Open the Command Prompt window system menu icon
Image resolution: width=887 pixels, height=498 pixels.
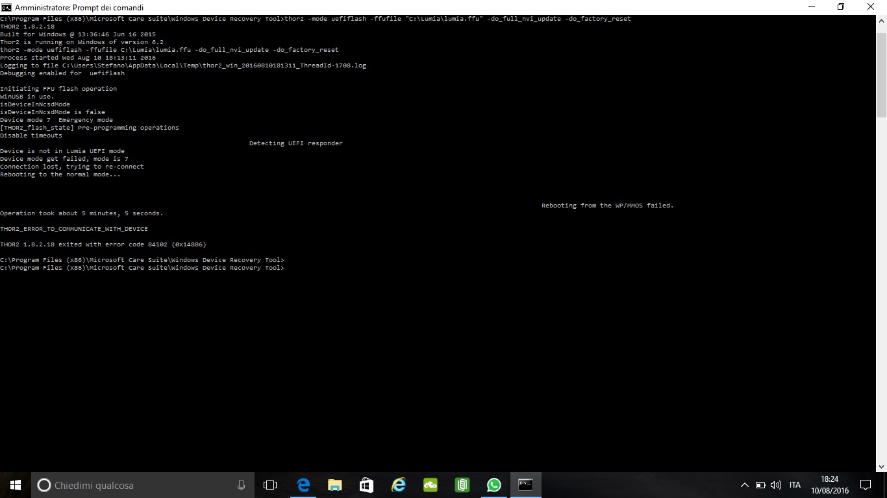(6, 7)
